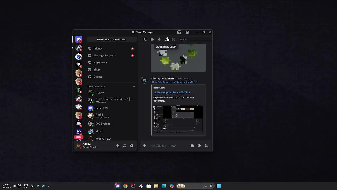Open Microsoft Edge from the taskbar

(x=164, y=186)
